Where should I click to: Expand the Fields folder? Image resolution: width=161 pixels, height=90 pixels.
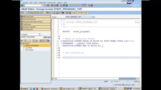click(24, 48)
